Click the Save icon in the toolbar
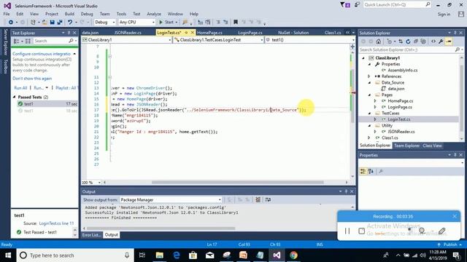 pyautogui.click(x=52, y=23)
